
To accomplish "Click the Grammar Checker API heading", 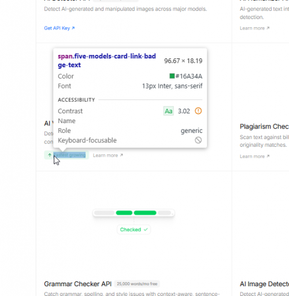I will click(x=78, y=284).
